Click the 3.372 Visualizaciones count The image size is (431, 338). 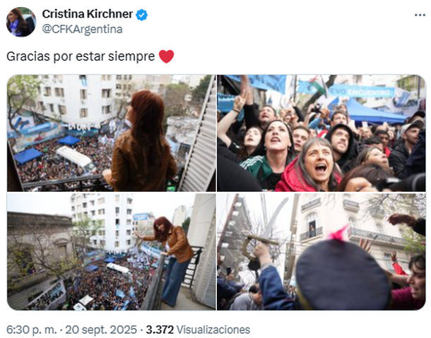pos(198,330)
